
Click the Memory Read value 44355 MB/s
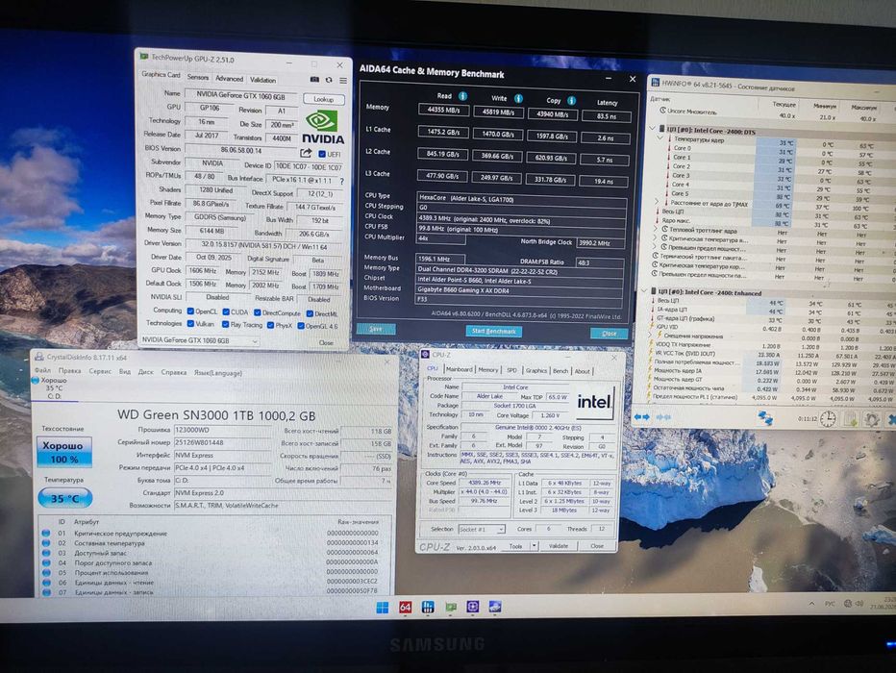point(443,111)
